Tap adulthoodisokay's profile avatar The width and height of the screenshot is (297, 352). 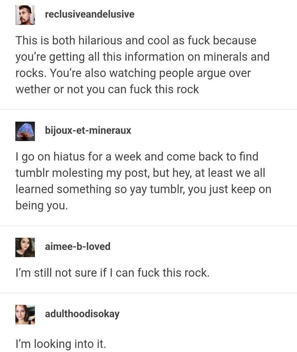coord(25,314)
